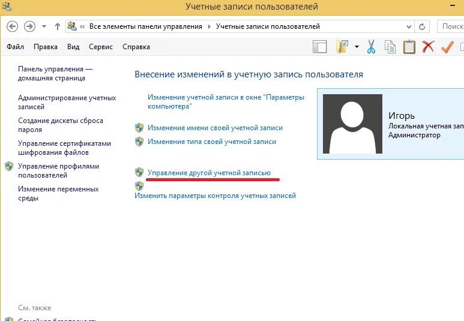Image resolution: width=464 pixels, height=321 pixels.
Task: Click Изменение типа своей учетной записи
Action: (x=212, y=142)
